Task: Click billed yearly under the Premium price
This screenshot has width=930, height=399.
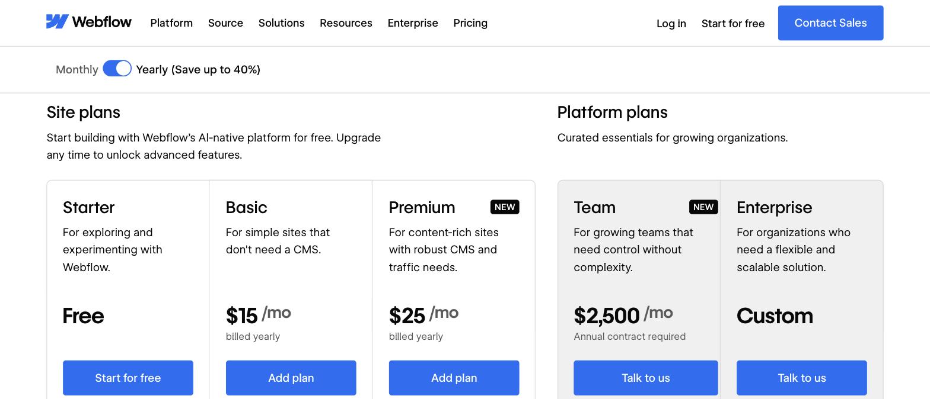Action: (x=416, y=337)
